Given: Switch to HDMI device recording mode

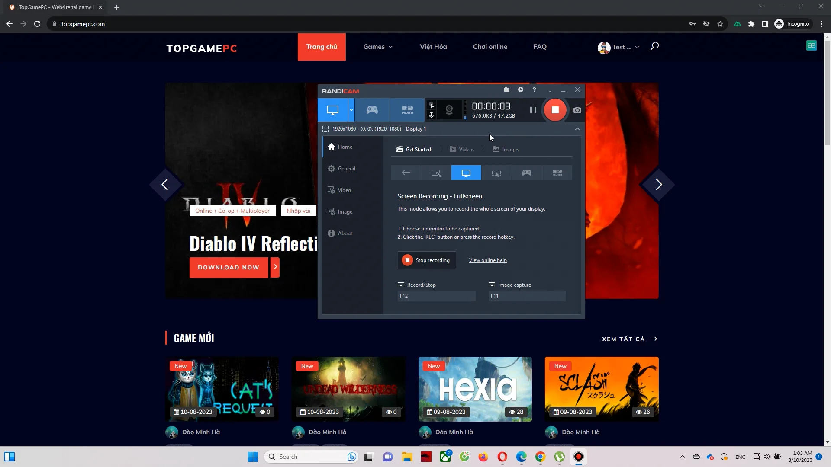Looking at the screenshot, I should point(407,110).
